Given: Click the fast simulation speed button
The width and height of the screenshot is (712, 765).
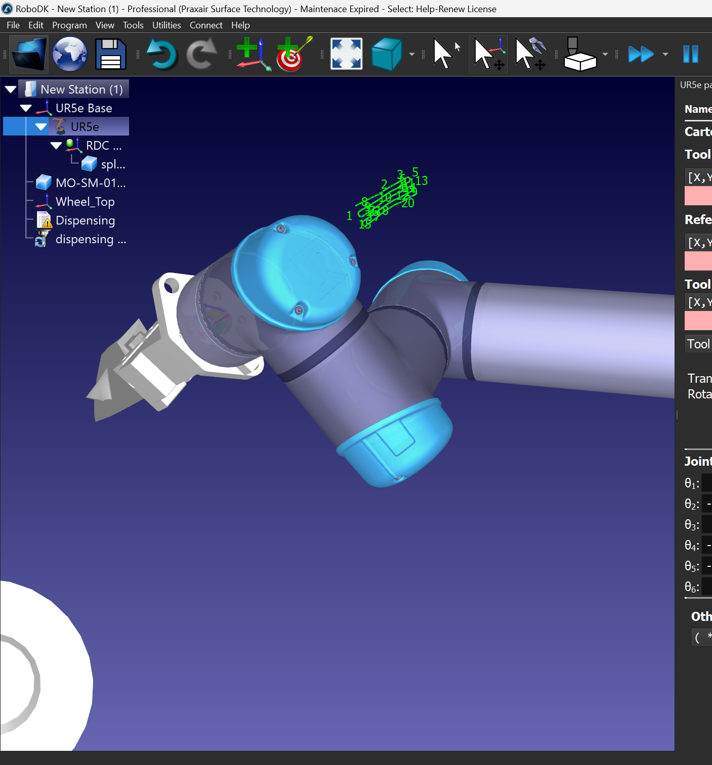Looking at the screenshot, I should (x=641, y=54).
